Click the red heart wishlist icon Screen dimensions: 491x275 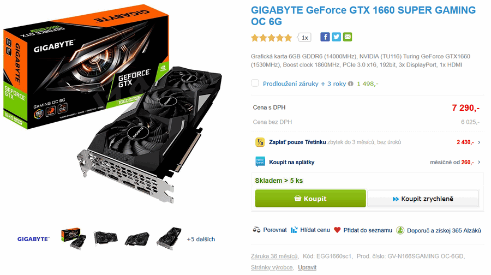[x=337, y=230]
